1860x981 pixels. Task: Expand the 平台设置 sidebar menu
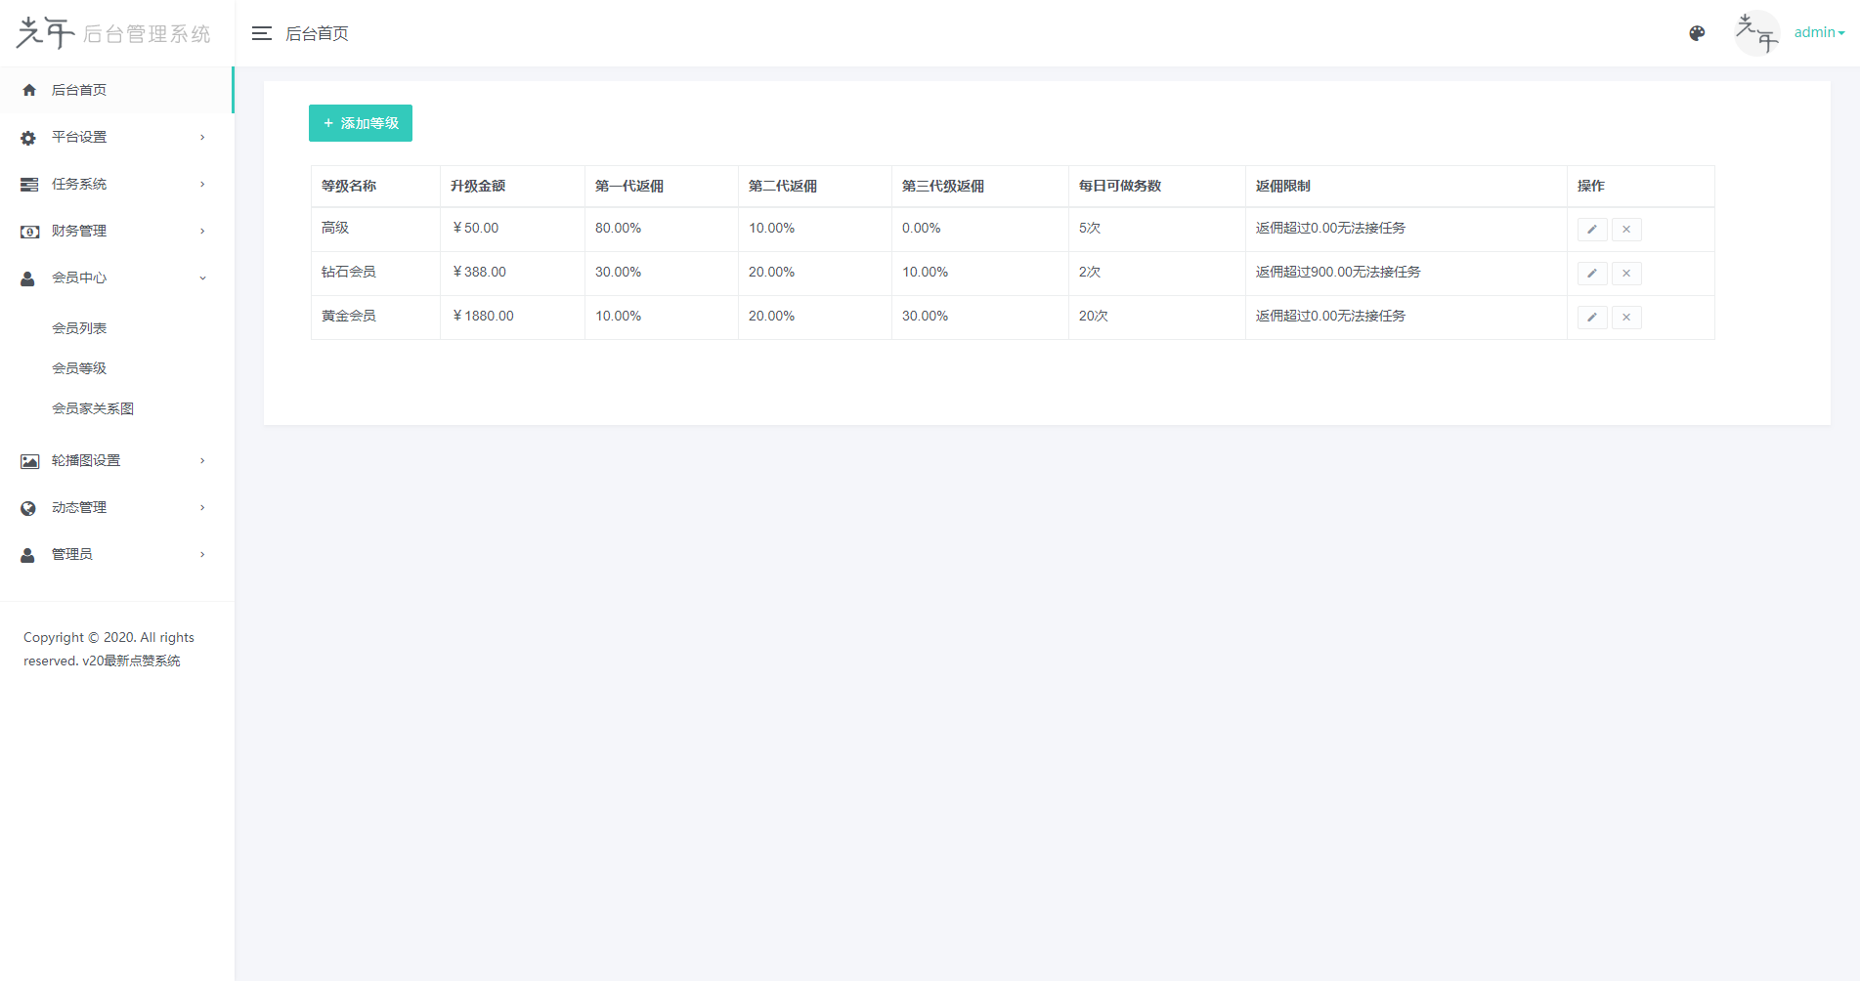click(x=115, y=137)
